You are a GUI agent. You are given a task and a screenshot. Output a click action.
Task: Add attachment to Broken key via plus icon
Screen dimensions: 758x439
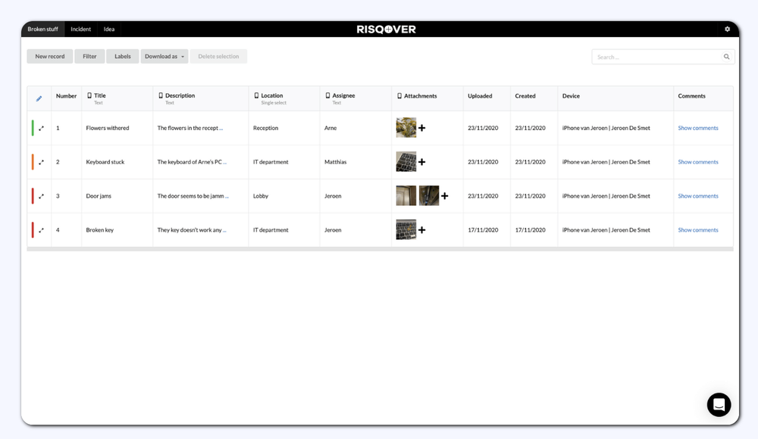(421, 229)
